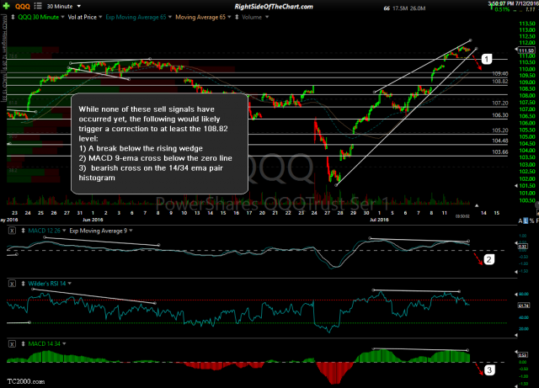Image resolution: width=539 pixels, height=388 pixels.
Task: Click the scale arrow at RSI 80.00 level
Action: click(x=516, y=295)
